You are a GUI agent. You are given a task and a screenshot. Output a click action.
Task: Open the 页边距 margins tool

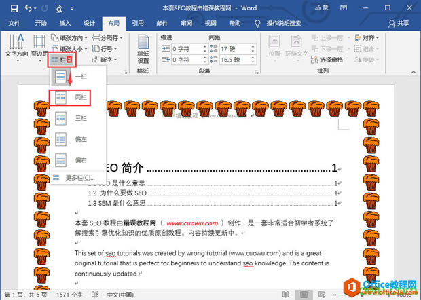(x=39, y=48)
